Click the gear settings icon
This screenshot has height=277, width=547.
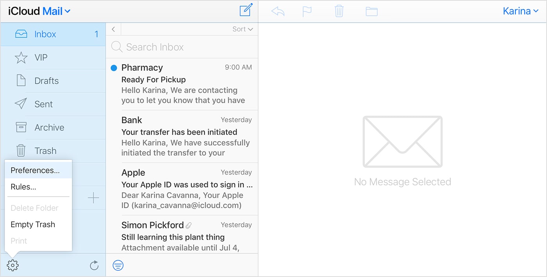point(13,266)
